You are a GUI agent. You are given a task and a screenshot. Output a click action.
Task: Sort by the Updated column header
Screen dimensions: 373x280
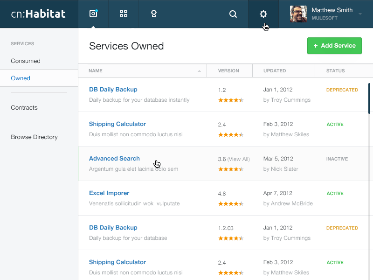pyautogui.click(x=275, y=71)
